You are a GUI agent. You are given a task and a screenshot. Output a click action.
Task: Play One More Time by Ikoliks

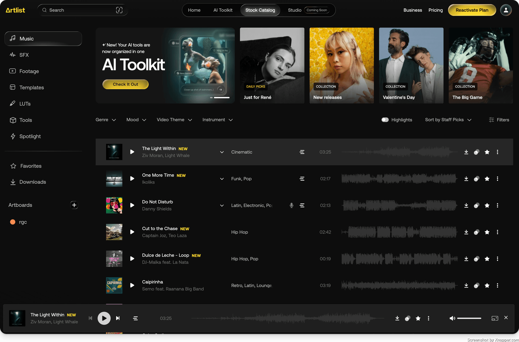[132, 178]
